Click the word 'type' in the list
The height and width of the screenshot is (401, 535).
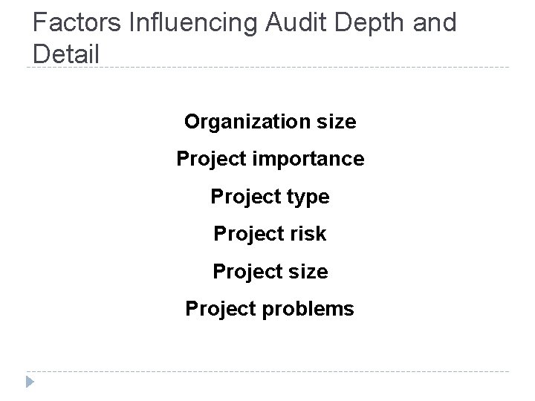pyautogui.click(x=308, y=198)
